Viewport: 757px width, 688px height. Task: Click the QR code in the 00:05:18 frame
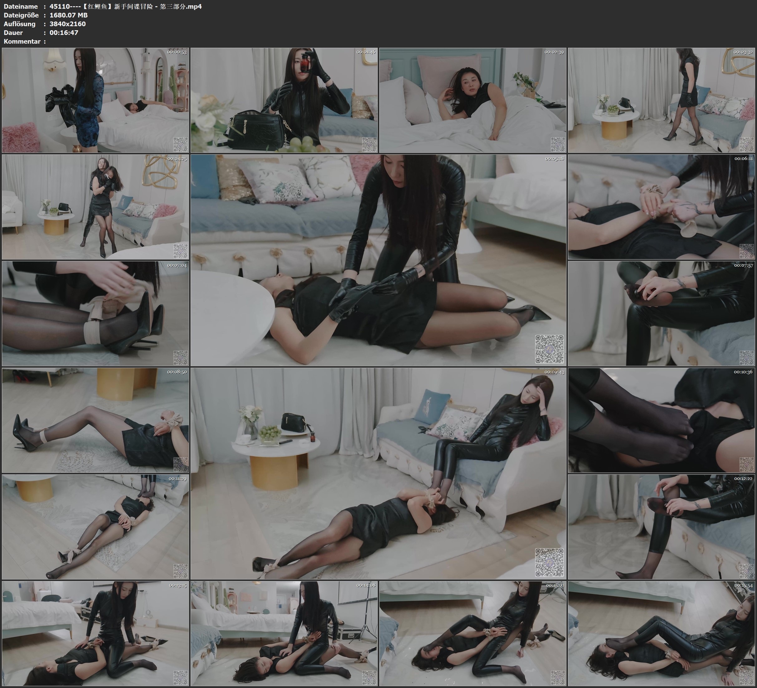click(549, 349)
